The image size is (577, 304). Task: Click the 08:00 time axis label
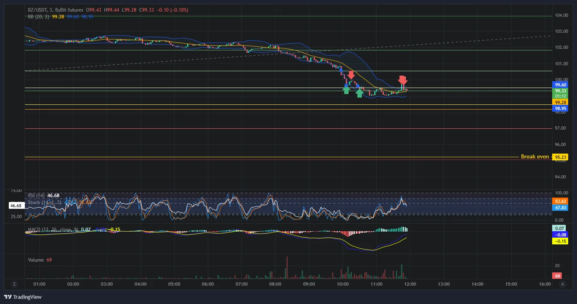click(275, 284)
